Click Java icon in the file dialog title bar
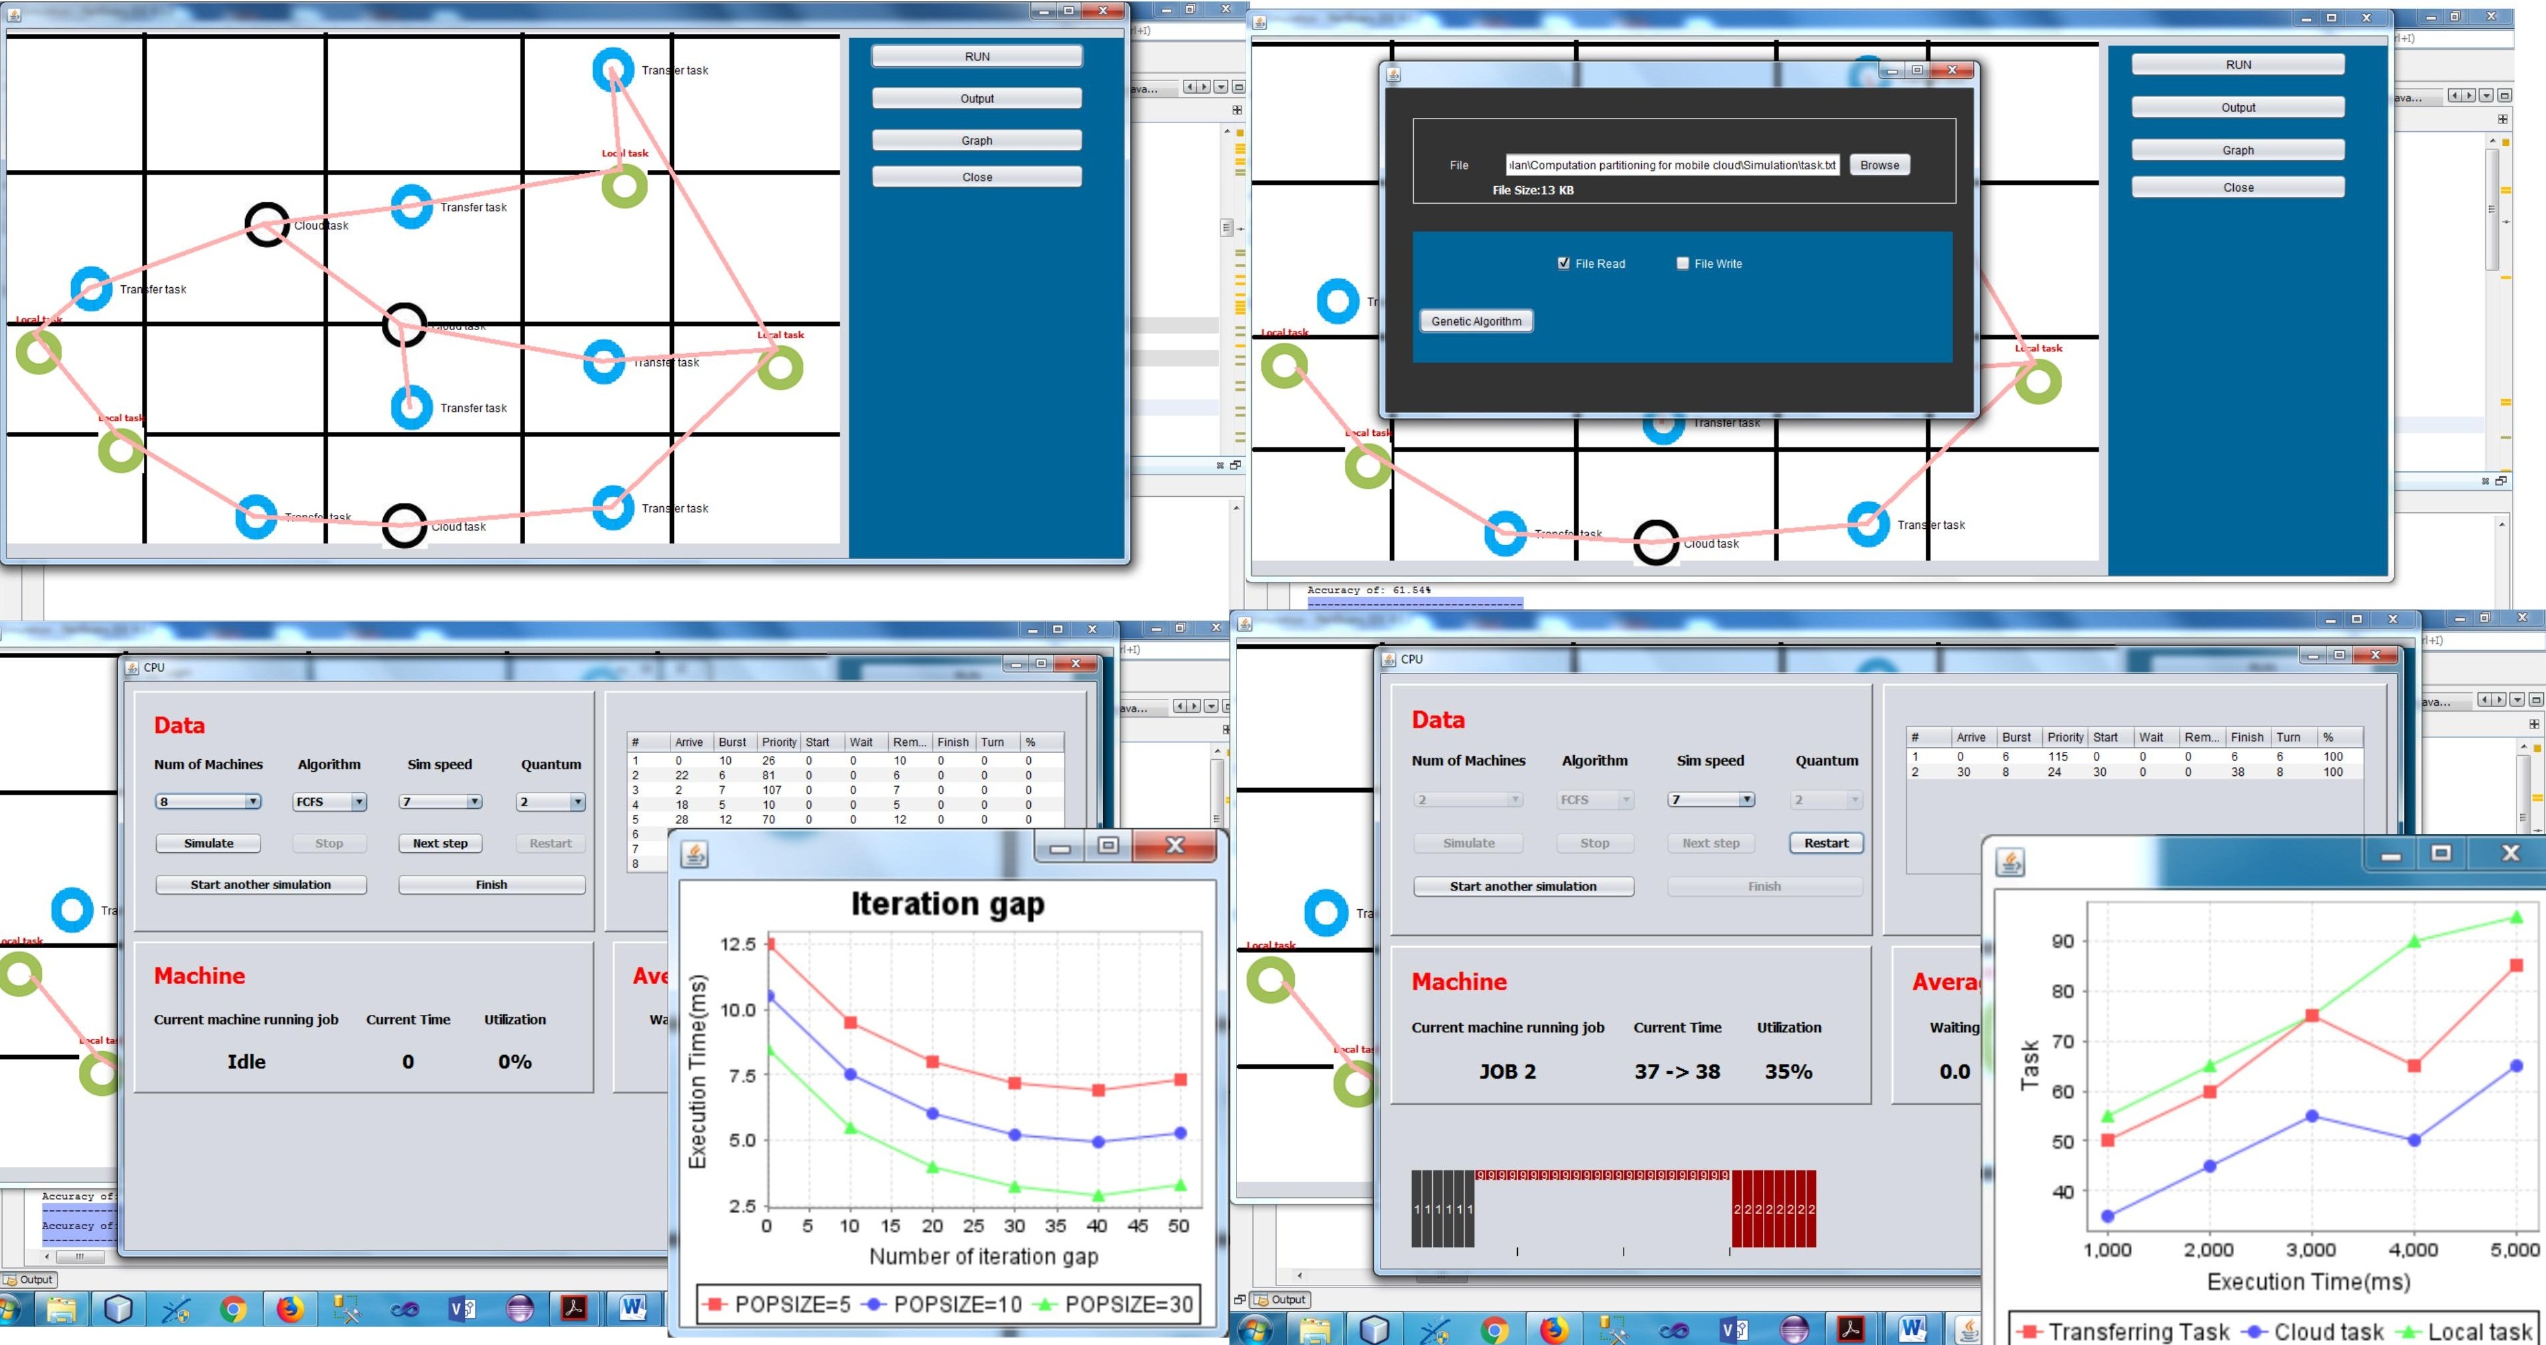2546x1345 pixels. [1394, 74]
